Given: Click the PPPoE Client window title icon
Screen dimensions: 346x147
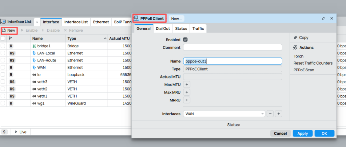Looking at the screenshot, I should coord(137,18).
